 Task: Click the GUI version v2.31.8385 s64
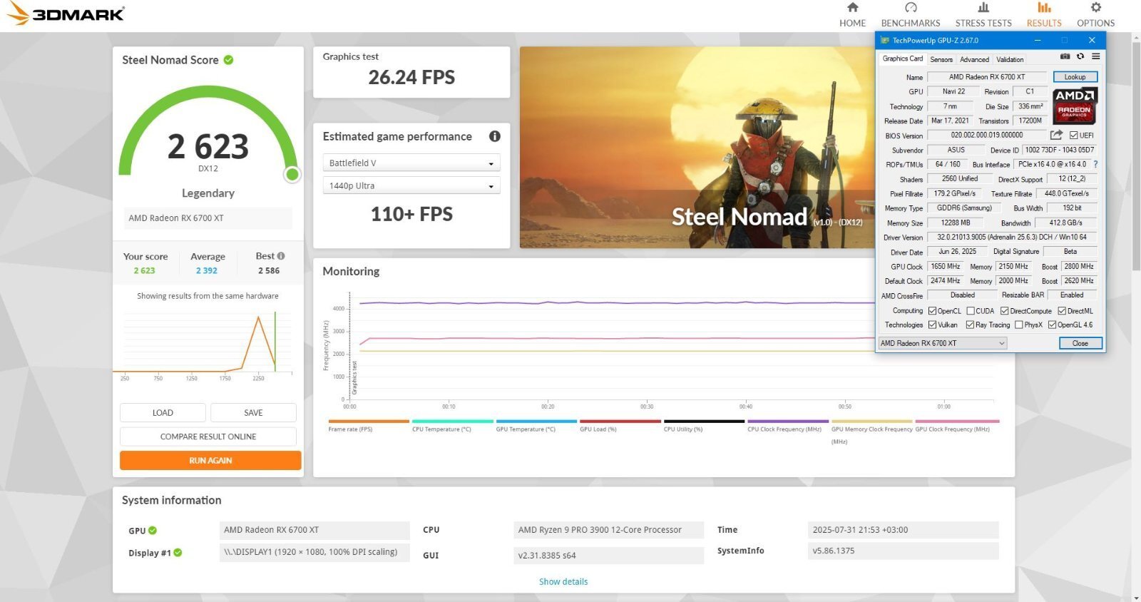click(608, 556)
